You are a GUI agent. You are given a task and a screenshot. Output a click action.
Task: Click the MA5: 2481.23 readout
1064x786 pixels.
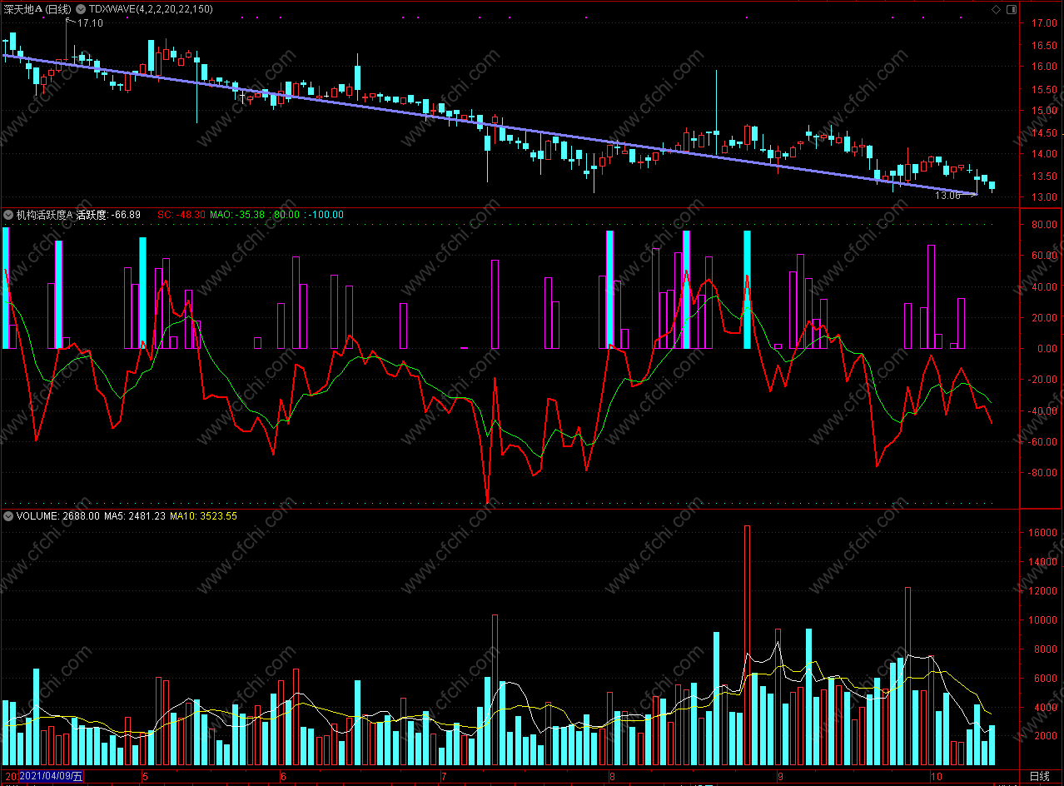point(134,515)
